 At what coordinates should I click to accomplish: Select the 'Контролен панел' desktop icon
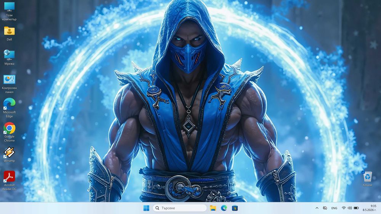click(x=9, y=84)
